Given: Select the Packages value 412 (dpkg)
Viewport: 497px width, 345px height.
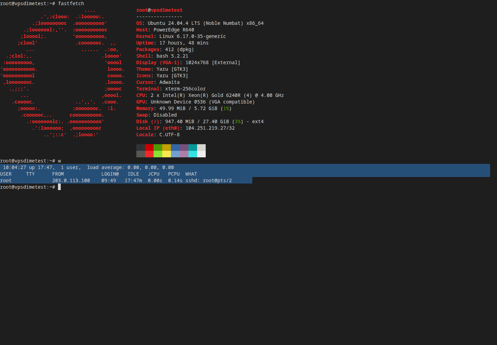Looking at the screenshot, I should [x=179, y=49].
